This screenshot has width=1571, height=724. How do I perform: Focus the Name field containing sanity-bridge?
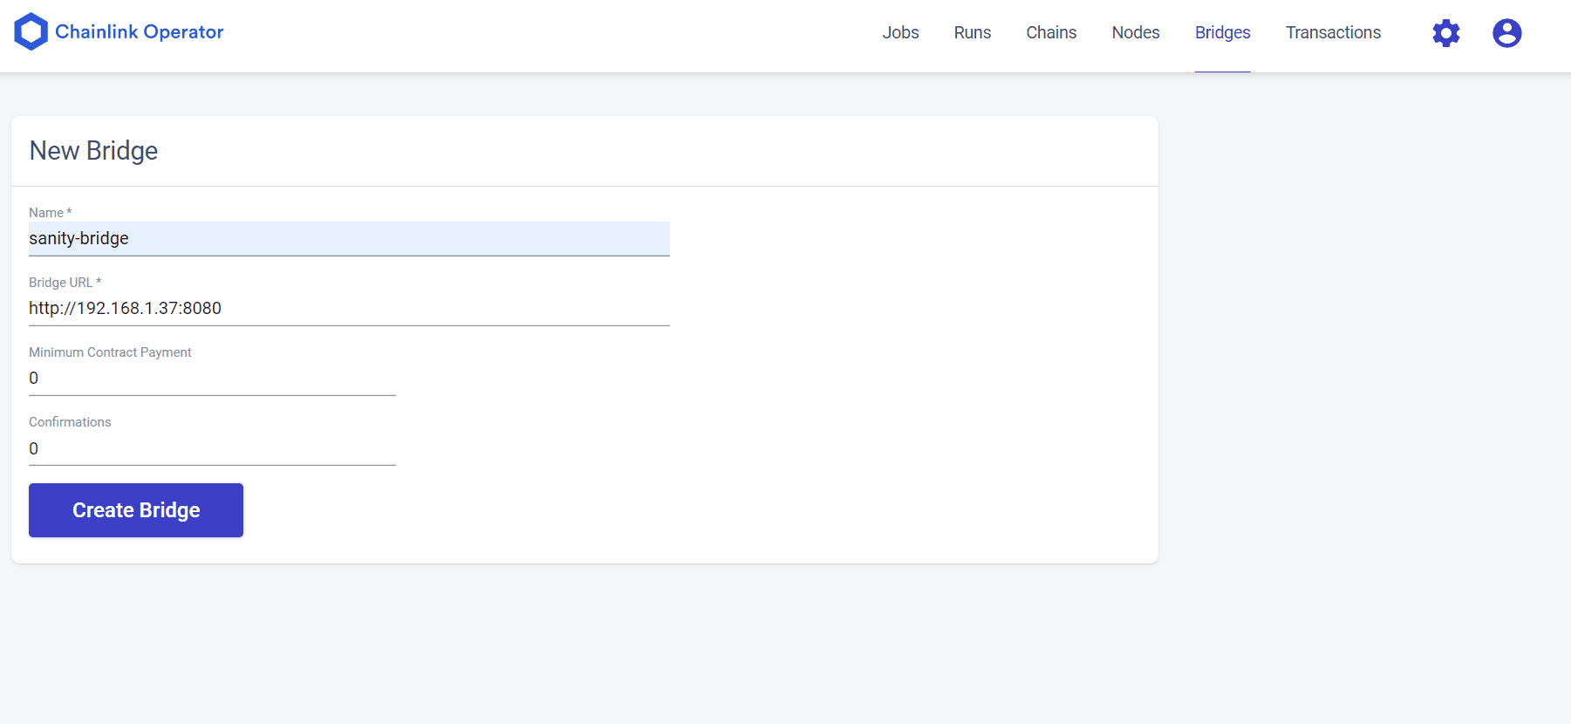click(349, 238)
